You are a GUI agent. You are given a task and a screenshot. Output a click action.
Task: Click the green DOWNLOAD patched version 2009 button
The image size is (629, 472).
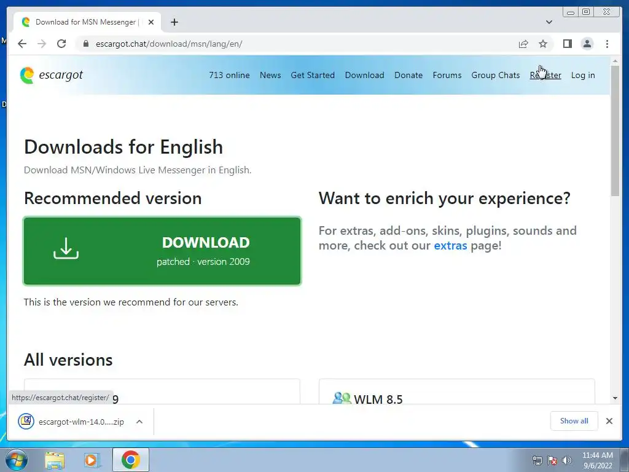coord(162,251)
